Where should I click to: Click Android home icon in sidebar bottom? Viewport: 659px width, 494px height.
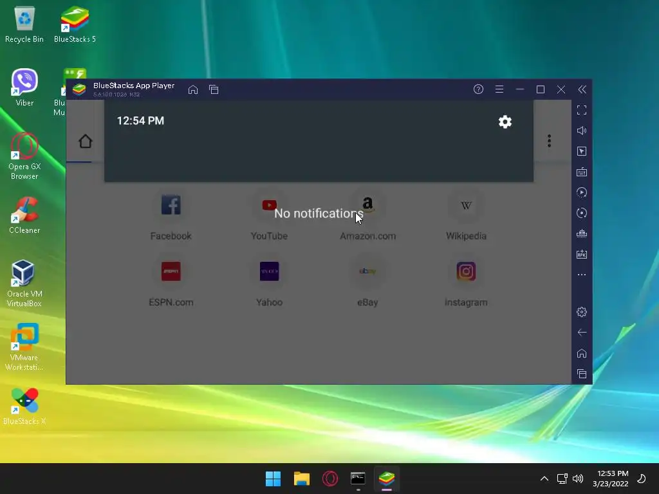click(x=582, y=353)
